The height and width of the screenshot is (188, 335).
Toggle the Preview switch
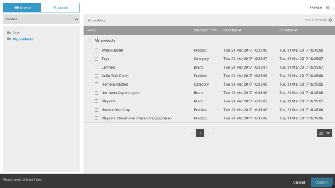click(329, 7)
